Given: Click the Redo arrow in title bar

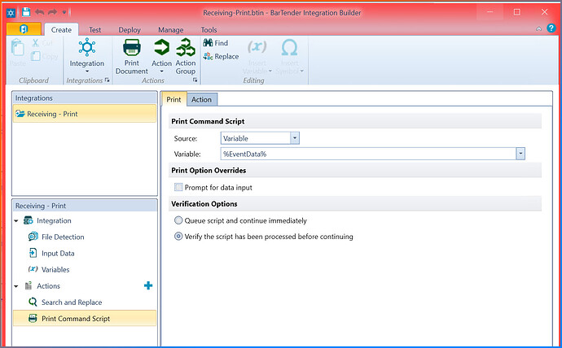Looking at the screenshot, I should click(x=52, y=12).
